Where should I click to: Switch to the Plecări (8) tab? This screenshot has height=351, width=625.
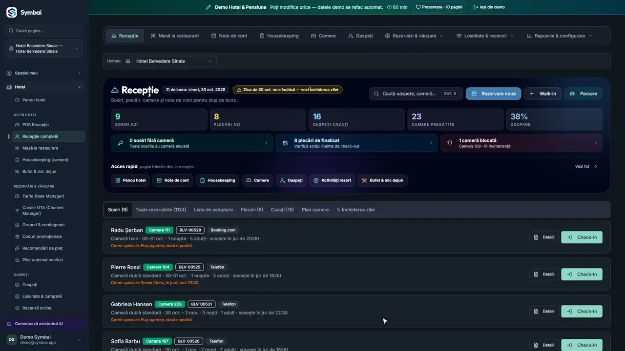point(252,210)
